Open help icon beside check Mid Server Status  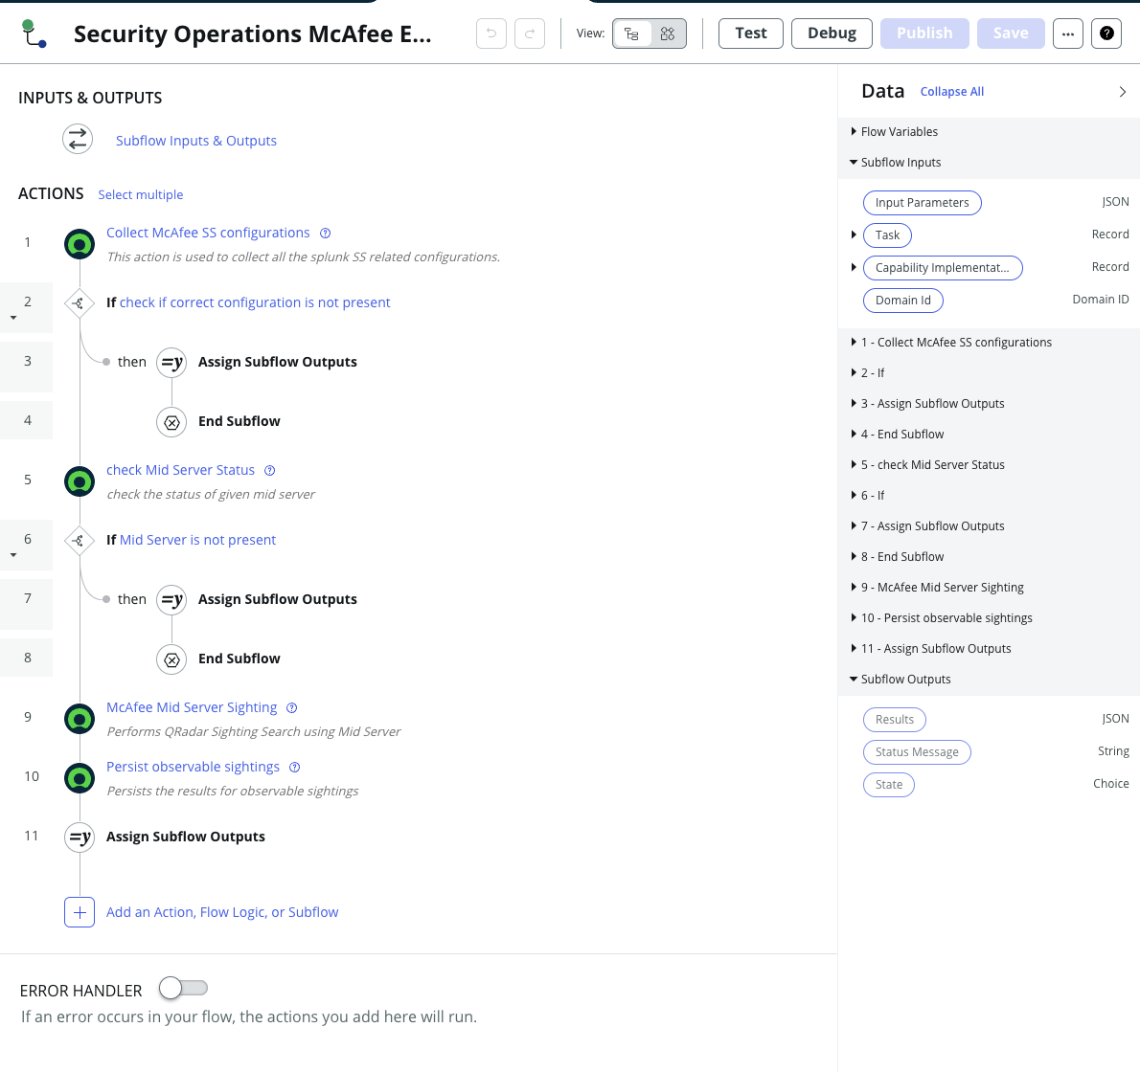pyautogui.click(x=270, y=471)
